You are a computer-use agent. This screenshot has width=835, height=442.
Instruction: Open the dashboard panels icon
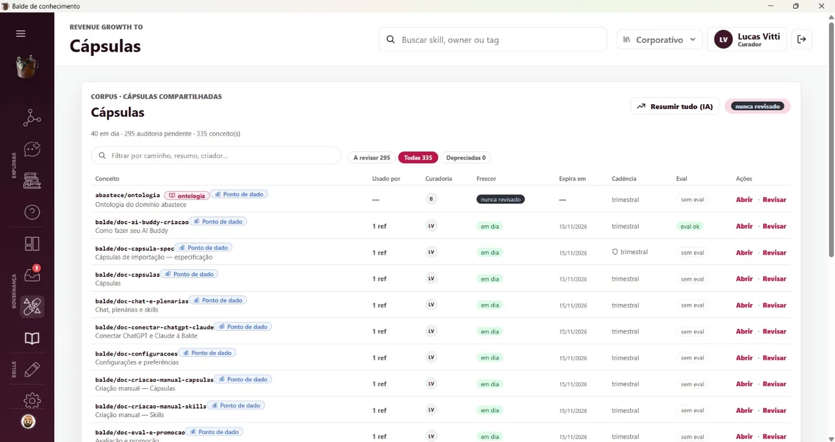tap(32, 244)
